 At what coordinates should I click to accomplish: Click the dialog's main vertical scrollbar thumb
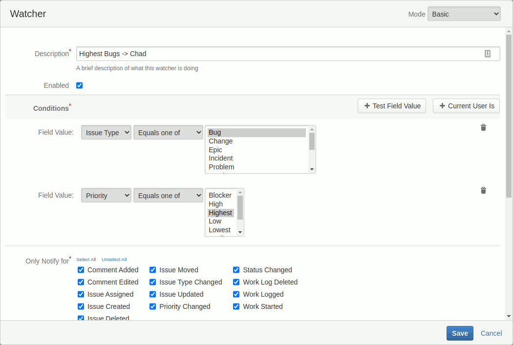[509, 116]
